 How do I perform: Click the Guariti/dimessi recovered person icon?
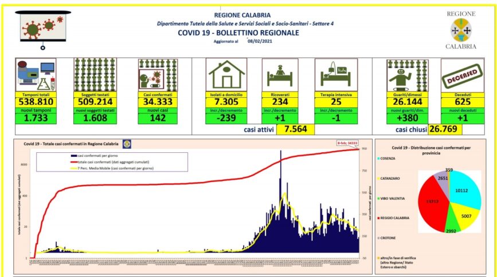(406, 74)
